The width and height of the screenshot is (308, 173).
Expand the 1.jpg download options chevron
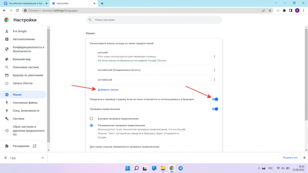click(x=42, y=157)
